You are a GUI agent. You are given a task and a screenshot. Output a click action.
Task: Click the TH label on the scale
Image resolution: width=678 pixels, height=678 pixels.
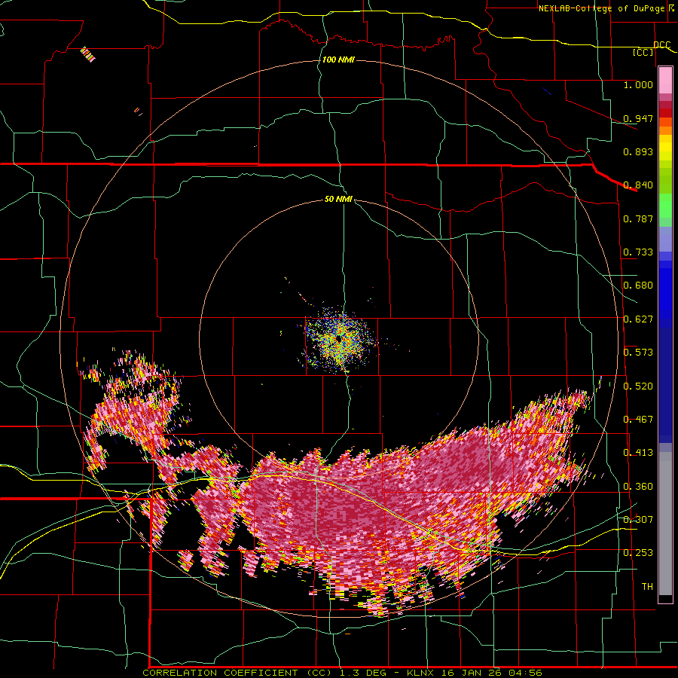coord(647,587)
